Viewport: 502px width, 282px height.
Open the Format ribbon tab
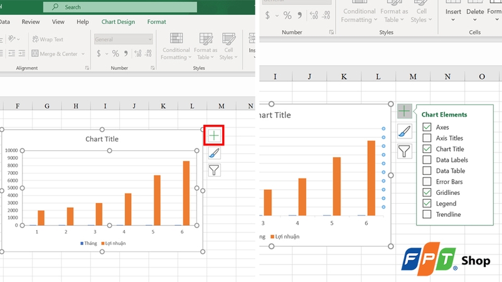156,22
